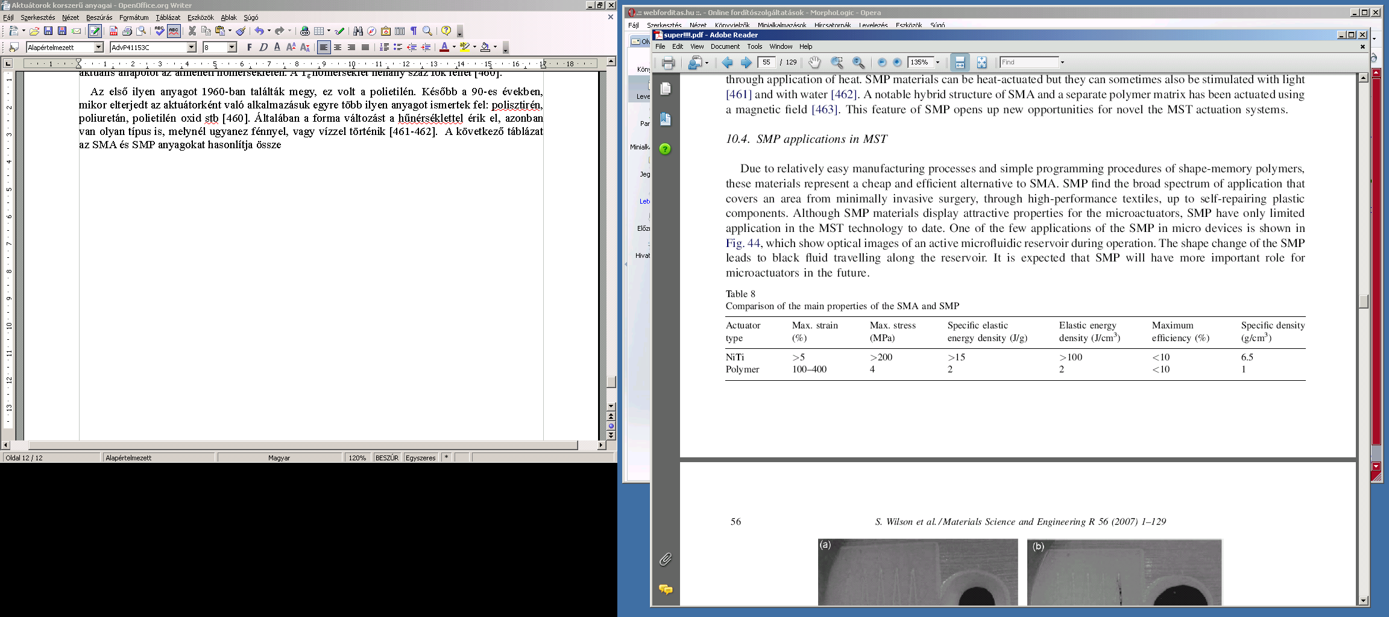Follow the [463] reference link in PDF
The width and height of the screenshot is (1389, 617).
point(825,110)
